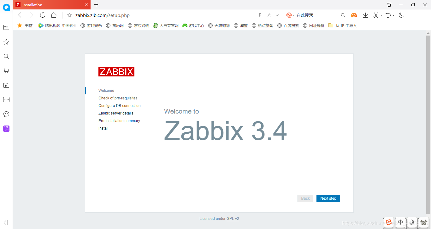Open the favorites star in sidebar
The image size is (431, 229).
point(6,42)
